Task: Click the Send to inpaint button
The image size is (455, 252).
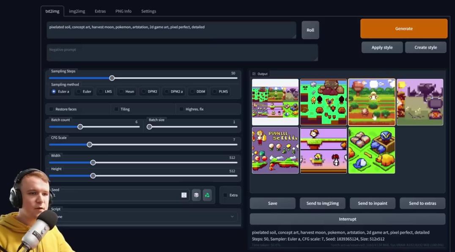Action: 372,203
